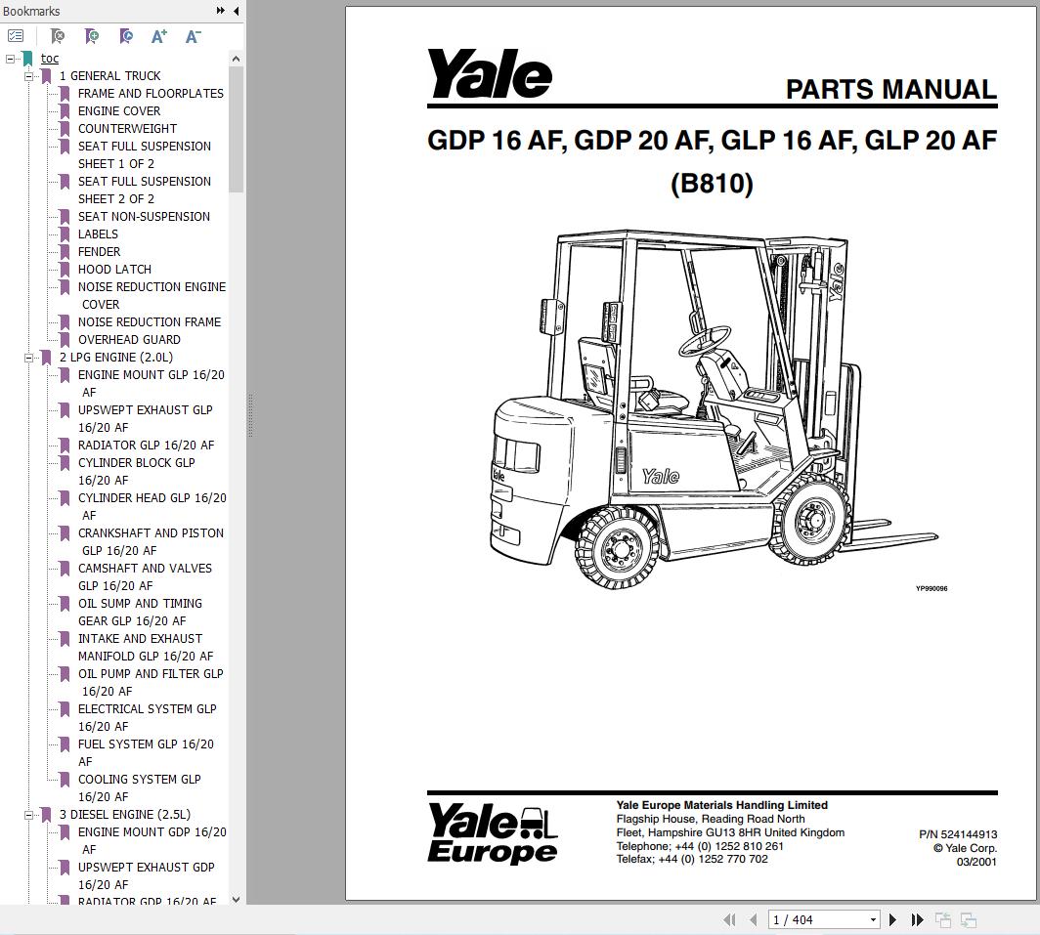Click the bookmark icon beside LABELS

click(65, 234)
